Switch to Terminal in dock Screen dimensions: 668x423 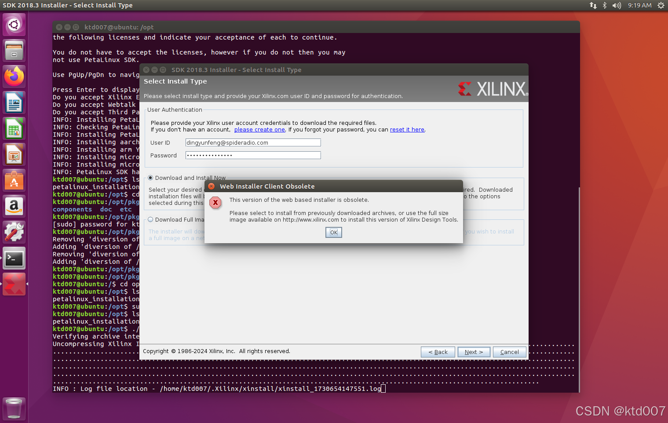click(x=14, y=258)
